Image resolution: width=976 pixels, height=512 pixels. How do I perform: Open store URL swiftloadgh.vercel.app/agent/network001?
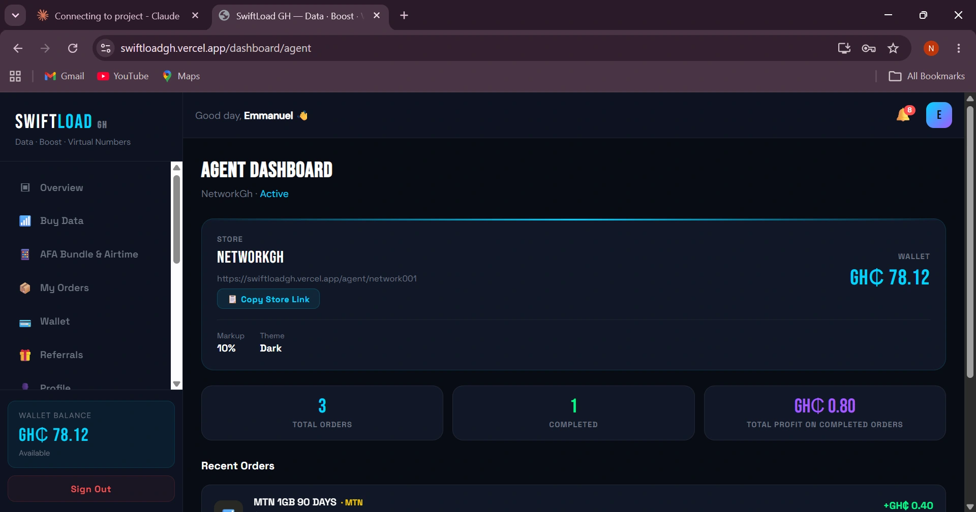(317, 278)
